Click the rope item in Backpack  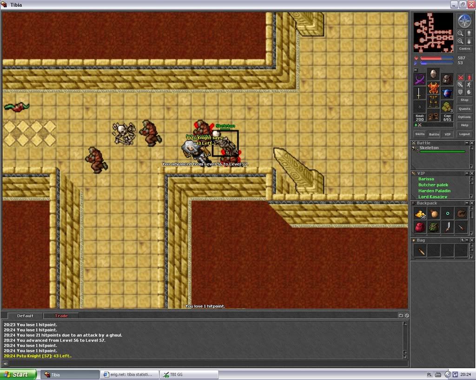click(461, 214)
